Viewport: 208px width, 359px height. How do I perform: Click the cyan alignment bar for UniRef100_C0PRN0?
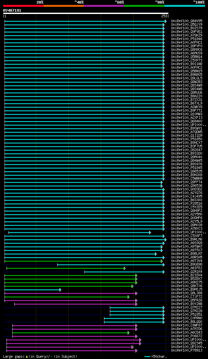click(x=135, y=318)
